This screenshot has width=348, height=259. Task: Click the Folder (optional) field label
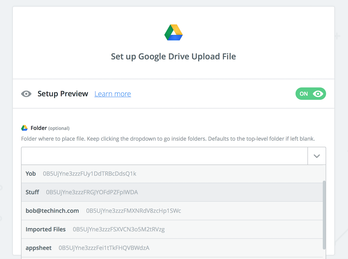pyautogui.click(x=50, y=128)
